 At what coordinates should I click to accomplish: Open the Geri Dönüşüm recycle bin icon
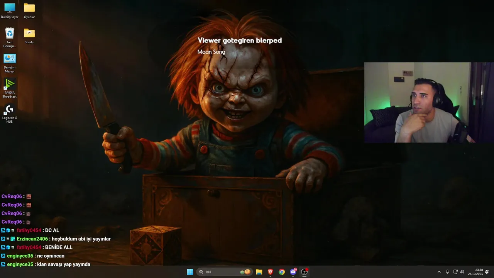pyautogui.click(x=10, y=37)
